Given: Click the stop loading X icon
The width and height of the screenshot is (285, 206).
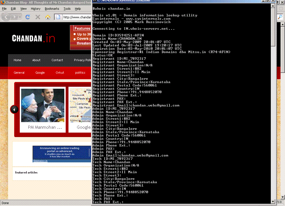Looking at the screenshot, I should (x=38, y=17).
